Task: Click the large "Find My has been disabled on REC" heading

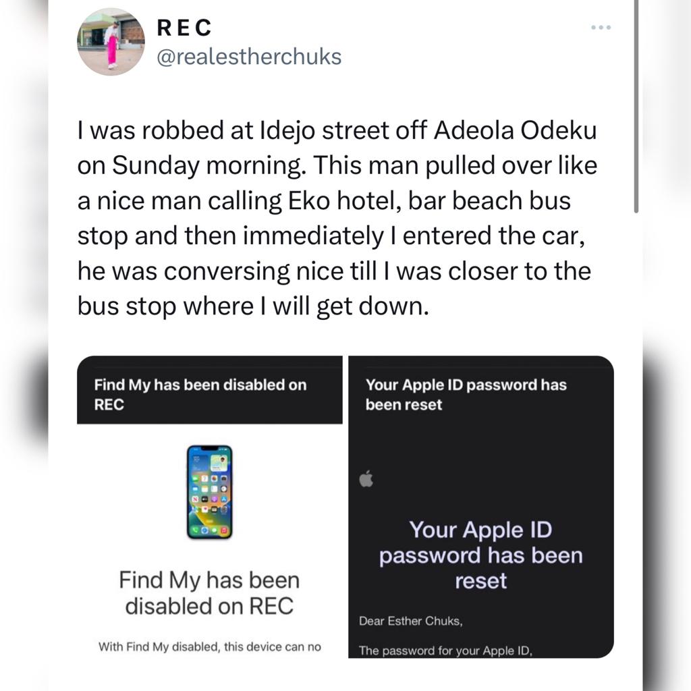Action: pos(209,592)
